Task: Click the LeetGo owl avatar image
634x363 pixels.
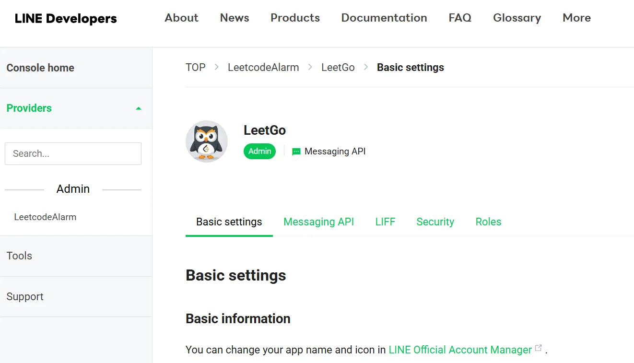Action: [207, 141]
